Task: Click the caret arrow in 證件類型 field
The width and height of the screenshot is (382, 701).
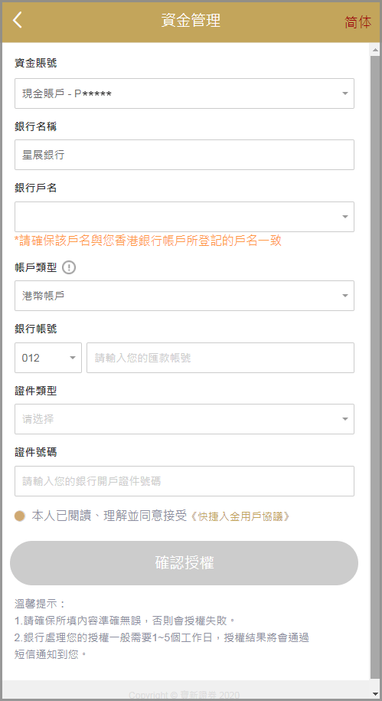Action: click(x=345, y=419)
